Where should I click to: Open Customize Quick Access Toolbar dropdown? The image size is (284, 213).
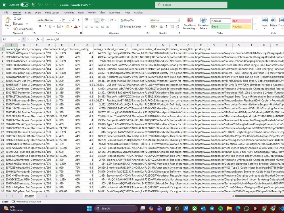54,5
